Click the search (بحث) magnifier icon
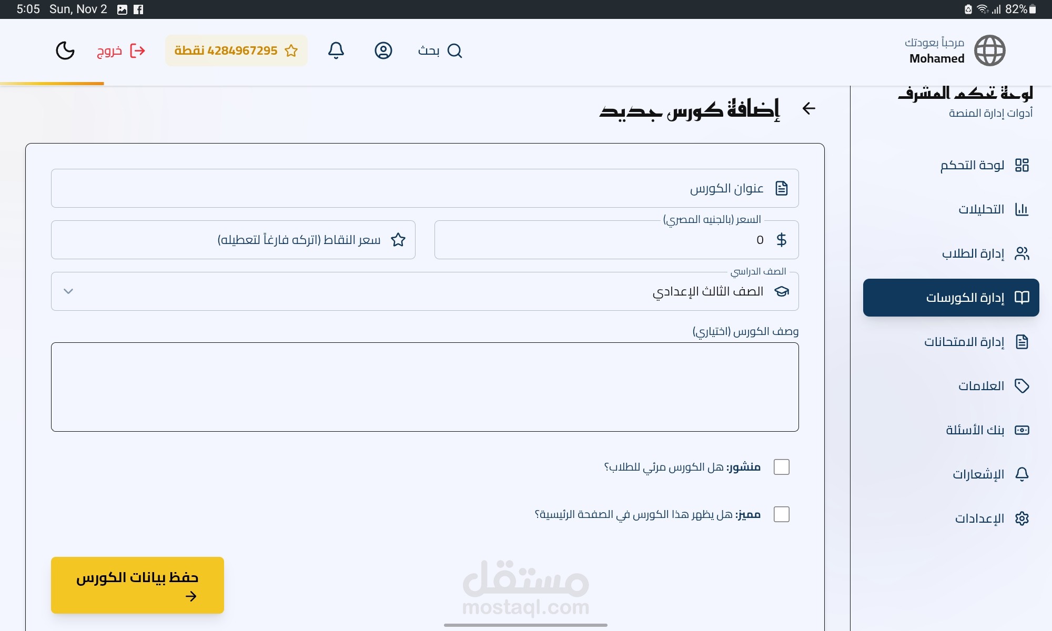 [x=454, y=50]
